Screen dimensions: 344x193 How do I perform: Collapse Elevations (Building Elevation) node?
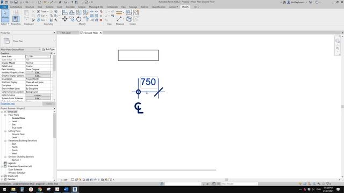coord(5,140)
